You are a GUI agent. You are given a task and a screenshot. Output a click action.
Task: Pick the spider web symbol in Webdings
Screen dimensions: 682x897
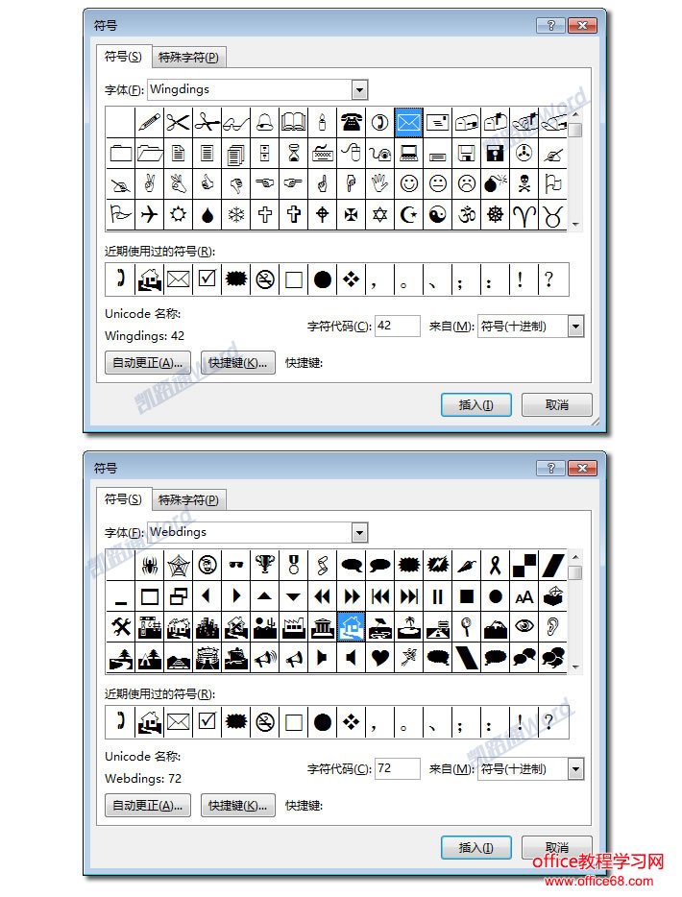tap(178, 566)
